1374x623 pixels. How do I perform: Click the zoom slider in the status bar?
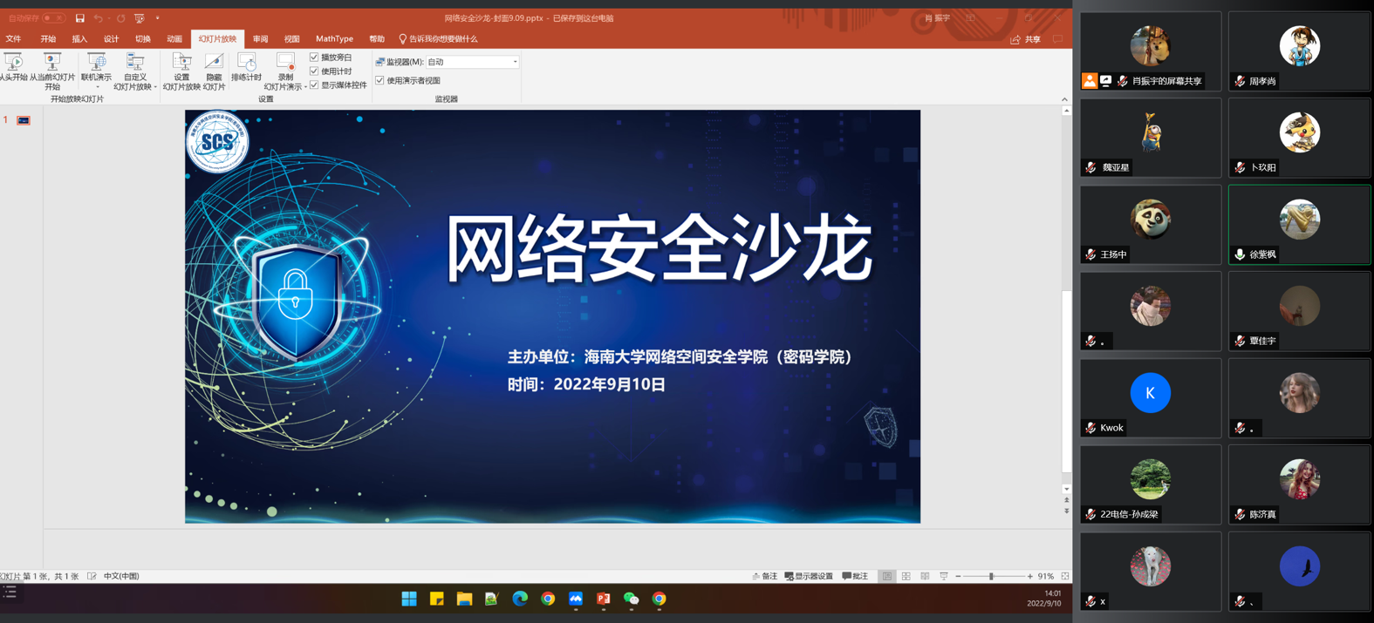991,577
